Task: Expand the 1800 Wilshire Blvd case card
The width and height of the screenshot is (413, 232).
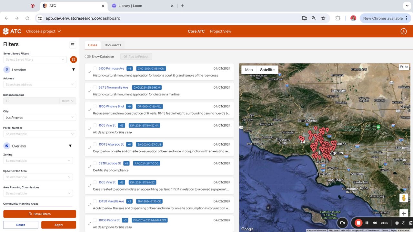Action: point(90,110)
